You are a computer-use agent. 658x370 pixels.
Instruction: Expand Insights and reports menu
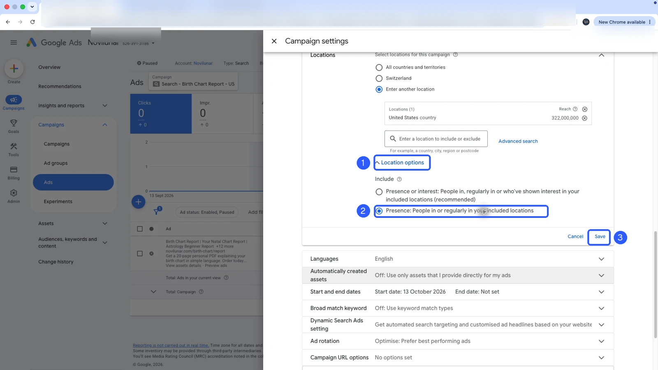(x=73, y=106)
